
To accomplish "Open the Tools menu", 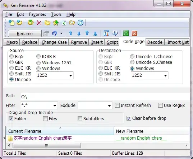I will coord(56,14).
